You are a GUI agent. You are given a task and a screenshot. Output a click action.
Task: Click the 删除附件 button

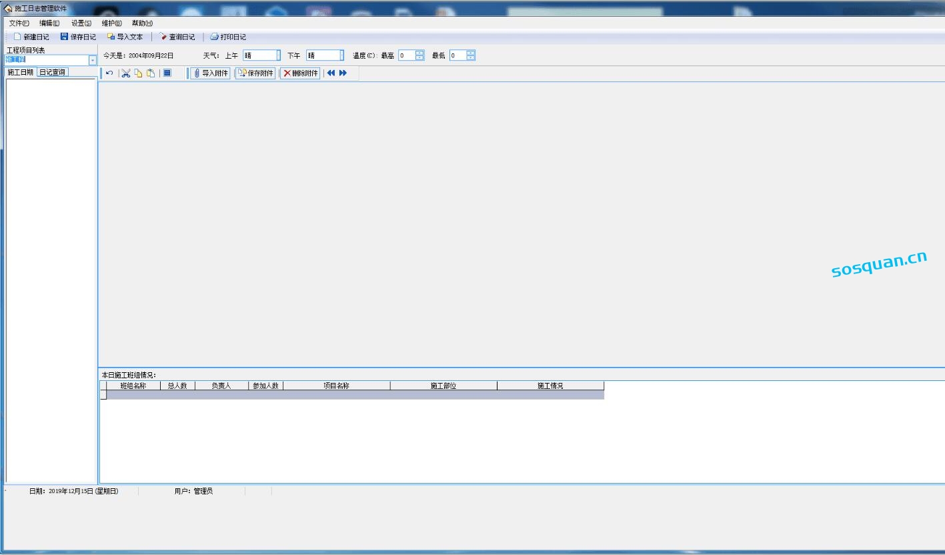(300, 73)
